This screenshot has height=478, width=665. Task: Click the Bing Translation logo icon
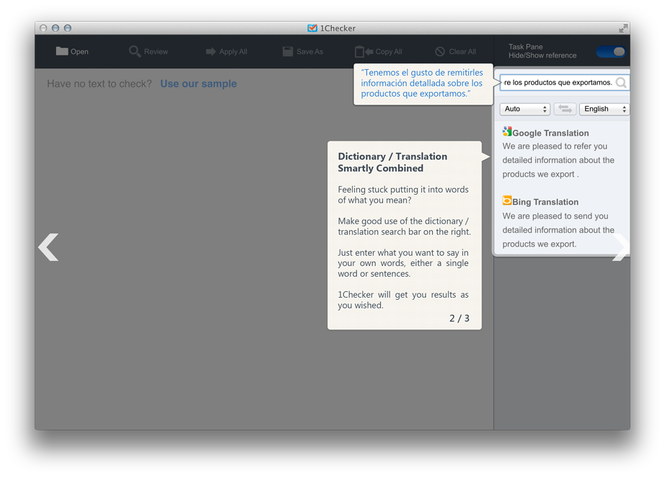coord(507,200)
